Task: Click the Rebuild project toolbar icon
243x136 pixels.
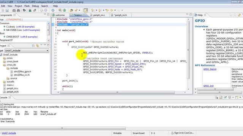Action: 19,10
